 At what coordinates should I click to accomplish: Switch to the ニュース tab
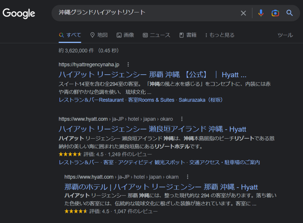(157, 35)
